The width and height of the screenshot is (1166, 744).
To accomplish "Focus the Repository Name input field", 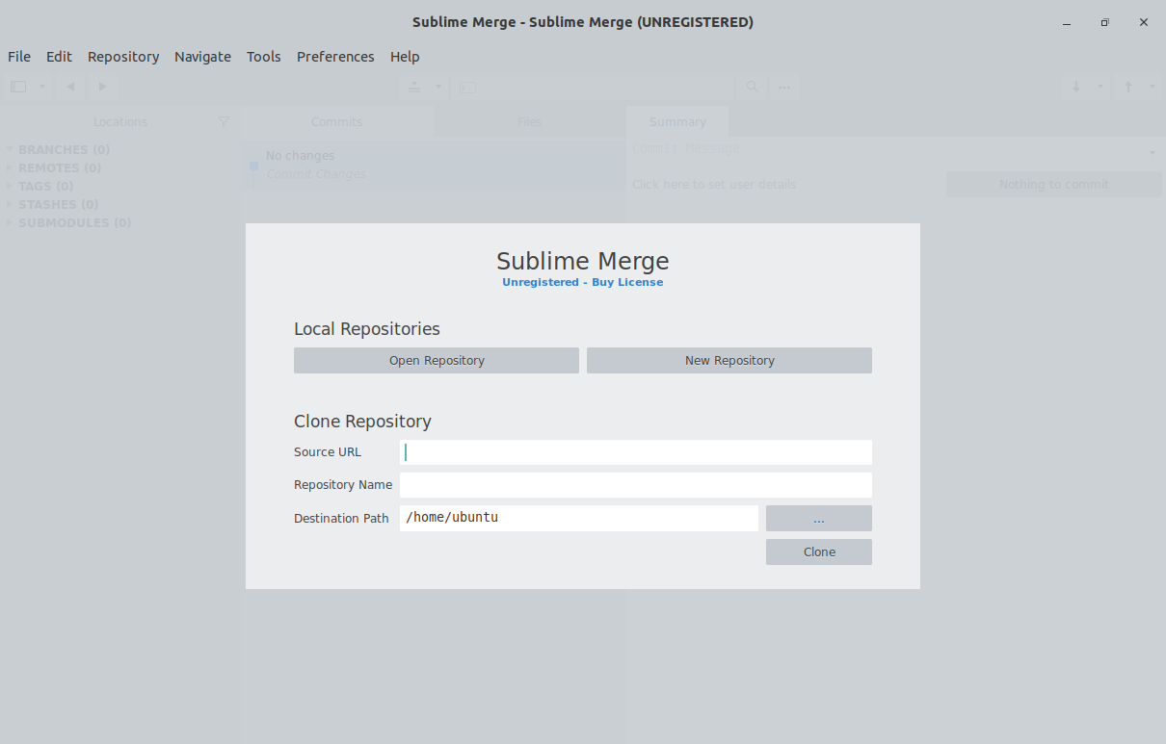I will (x=636, y=485).
